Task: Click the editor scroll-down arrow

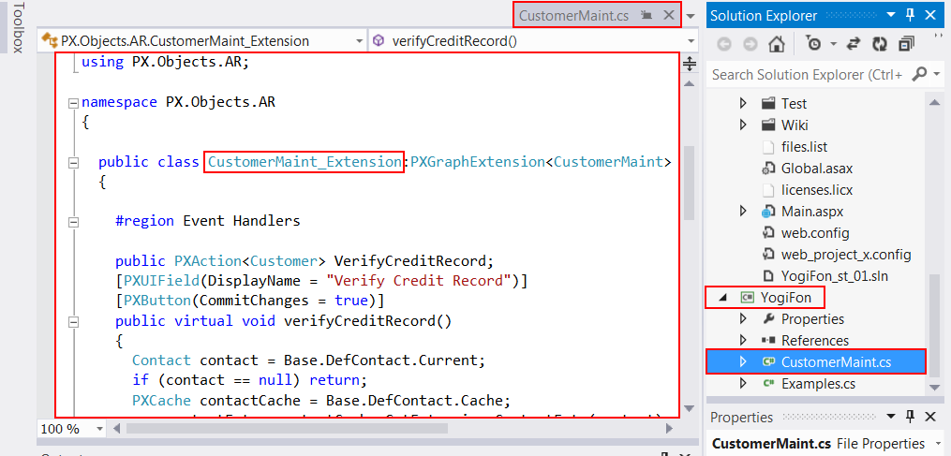Action: coord(689,408)
